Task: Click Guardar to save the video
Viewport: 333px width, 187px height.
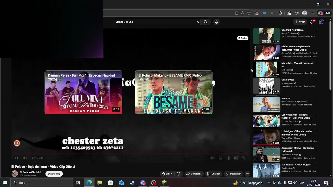Action: [213, 174]
